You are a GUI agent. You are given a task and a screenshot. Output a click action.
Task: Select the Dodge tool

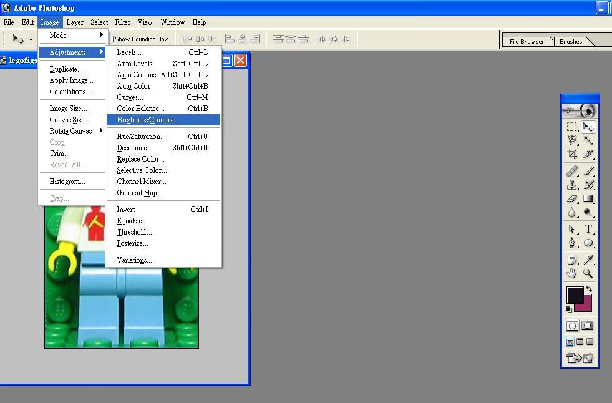[588, 213]
